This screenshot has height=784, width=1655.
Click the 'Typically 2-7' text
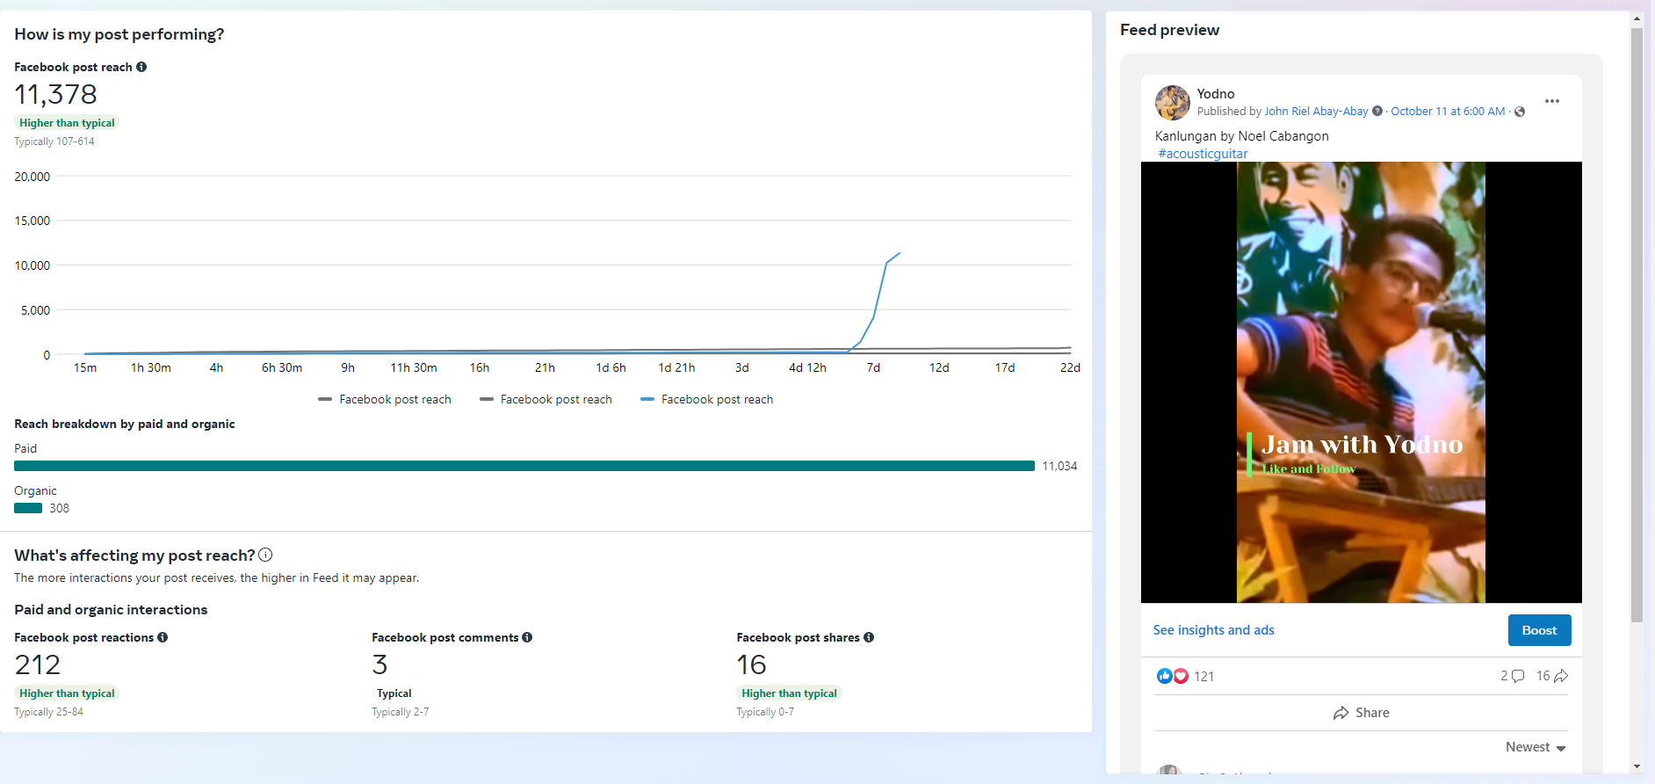pos(400,712)
